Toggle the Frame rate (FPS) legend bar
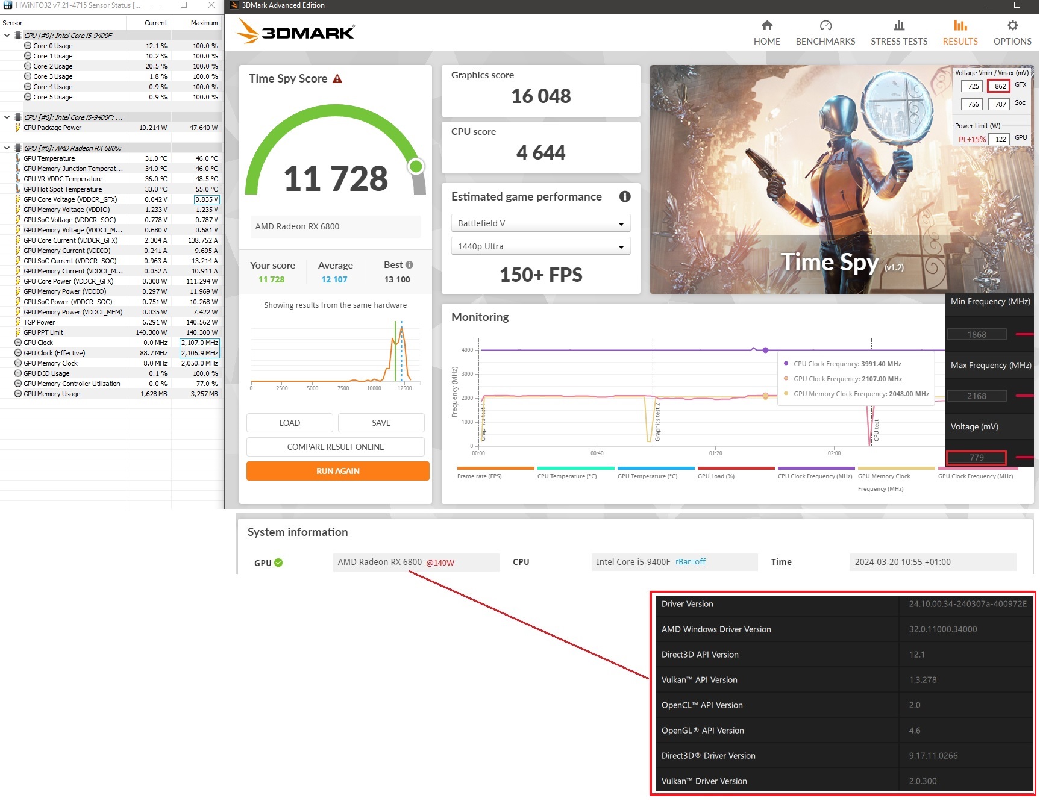This screenshot has height=801, width=1040. [x=495, y=468]
